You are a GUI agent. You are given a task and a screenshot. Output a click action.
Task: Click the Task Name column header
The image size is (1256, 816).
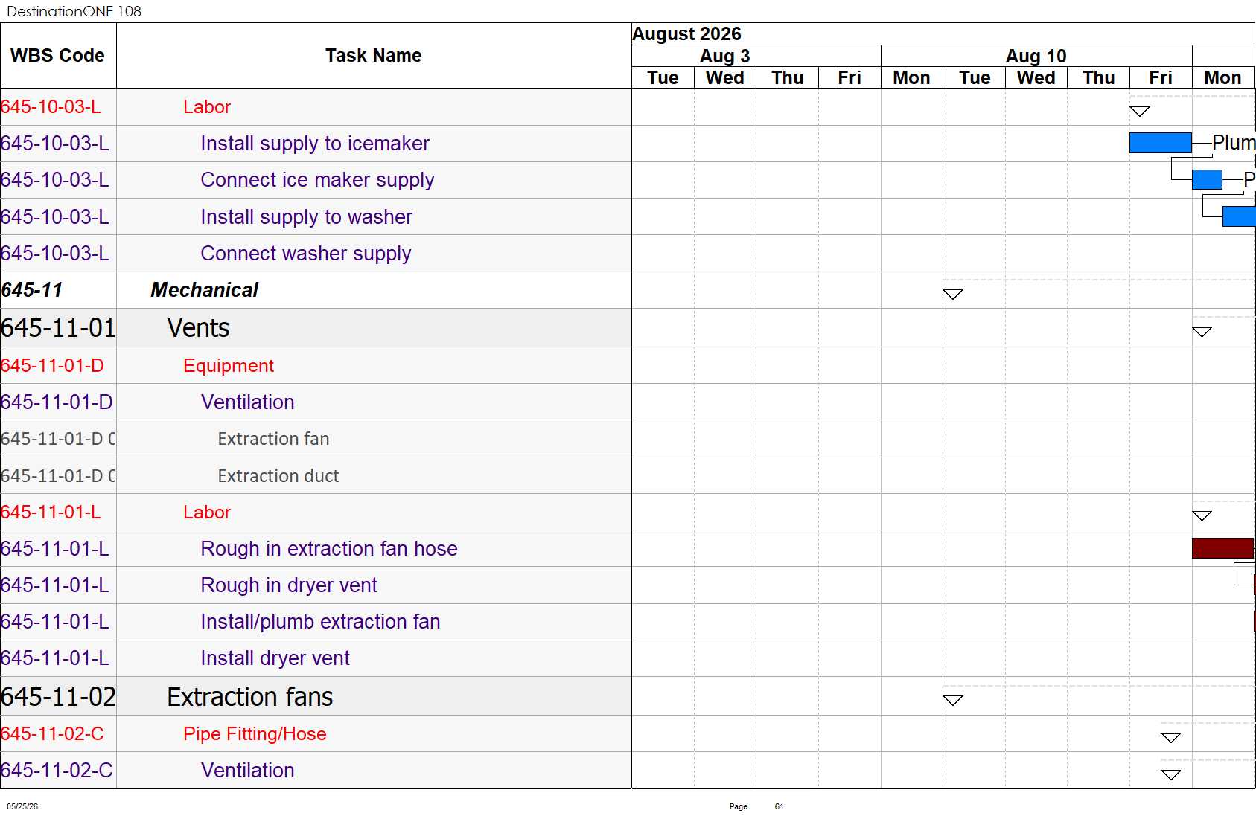coord(374,56)
